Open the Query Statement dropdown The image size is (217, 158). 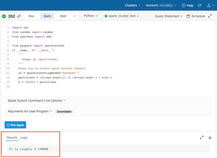point(169,16)
